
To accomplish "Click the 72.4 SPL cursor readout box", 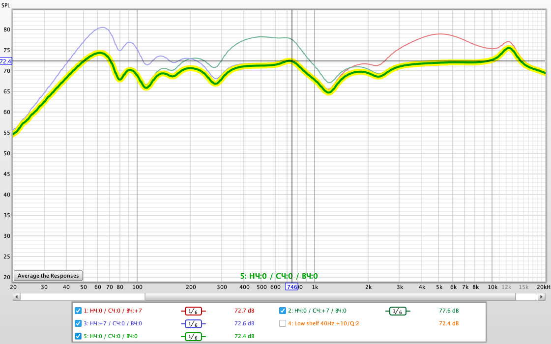I will (x=5, y=61).
